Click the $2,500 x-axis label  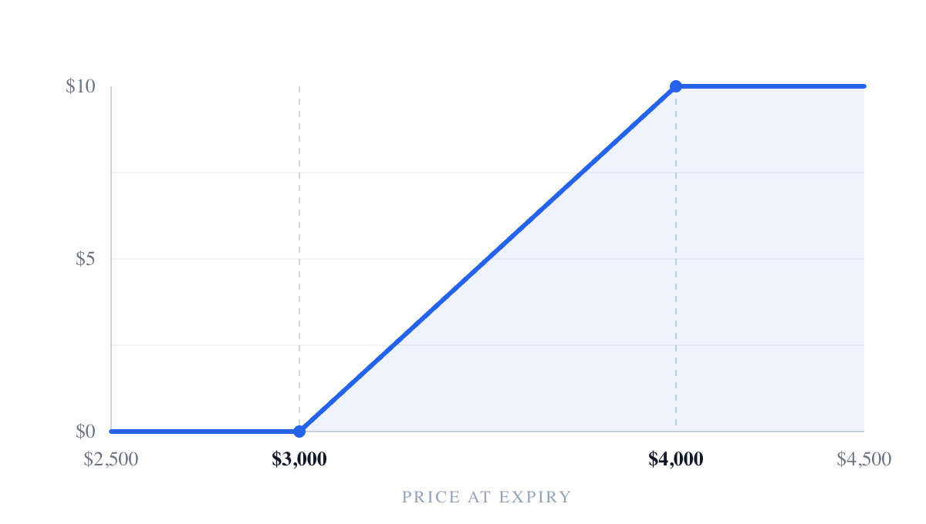[x=111, y=459]
